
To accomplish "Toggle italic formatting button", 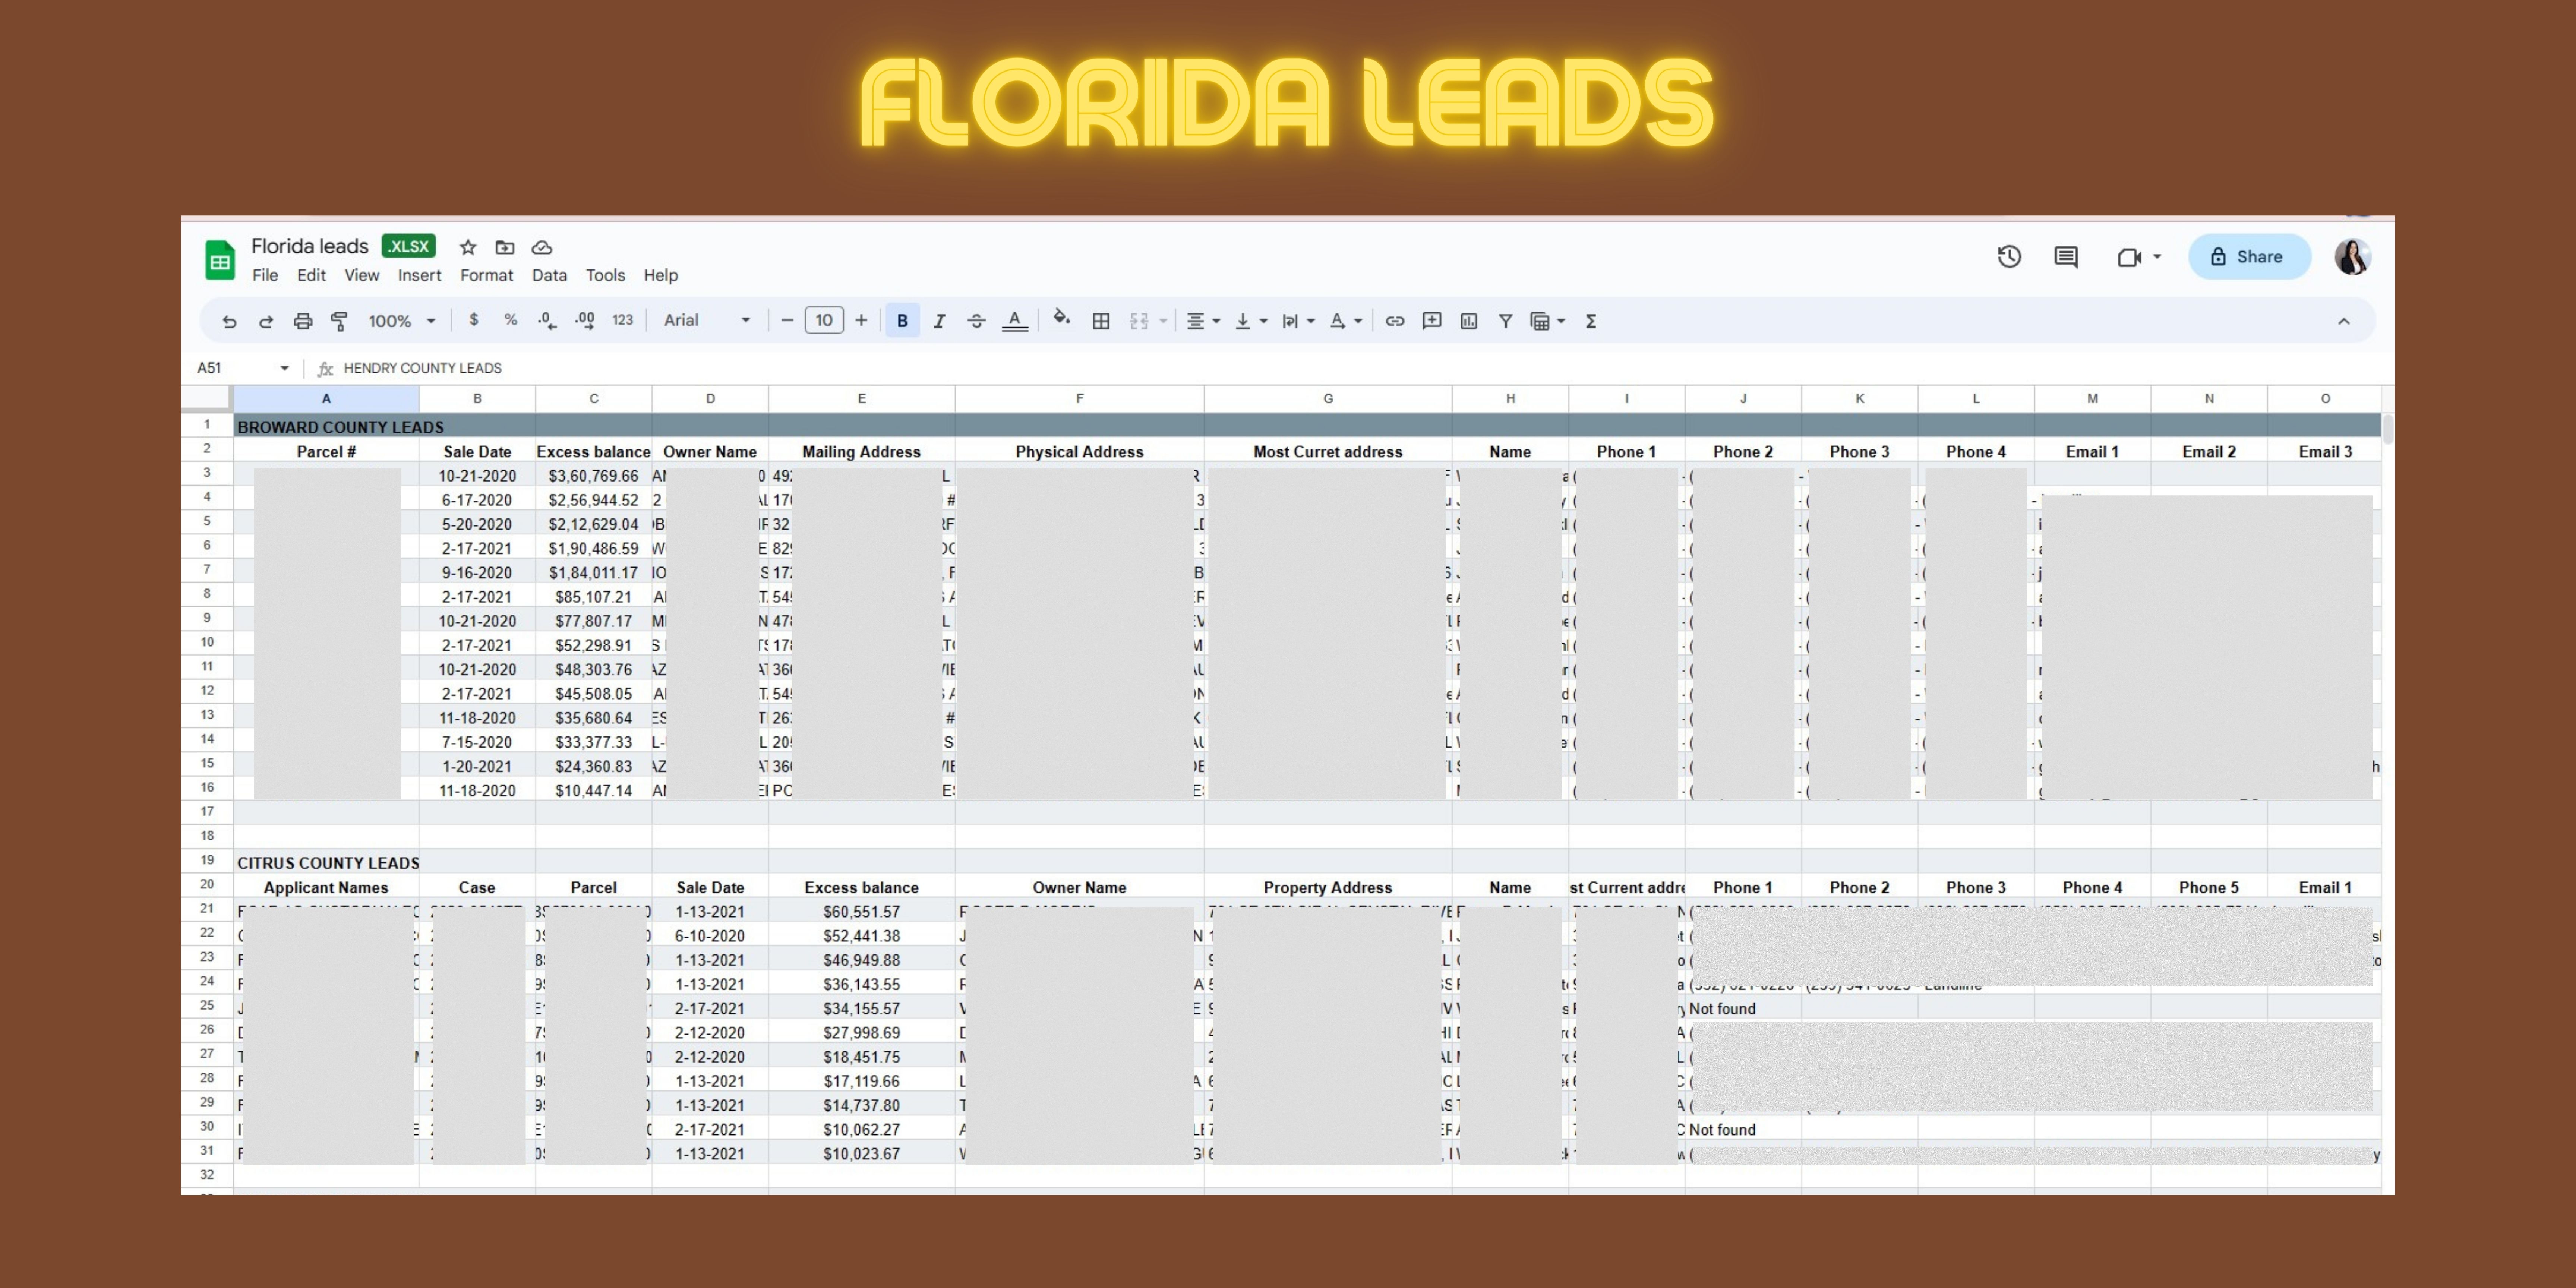I will point(939,321).
